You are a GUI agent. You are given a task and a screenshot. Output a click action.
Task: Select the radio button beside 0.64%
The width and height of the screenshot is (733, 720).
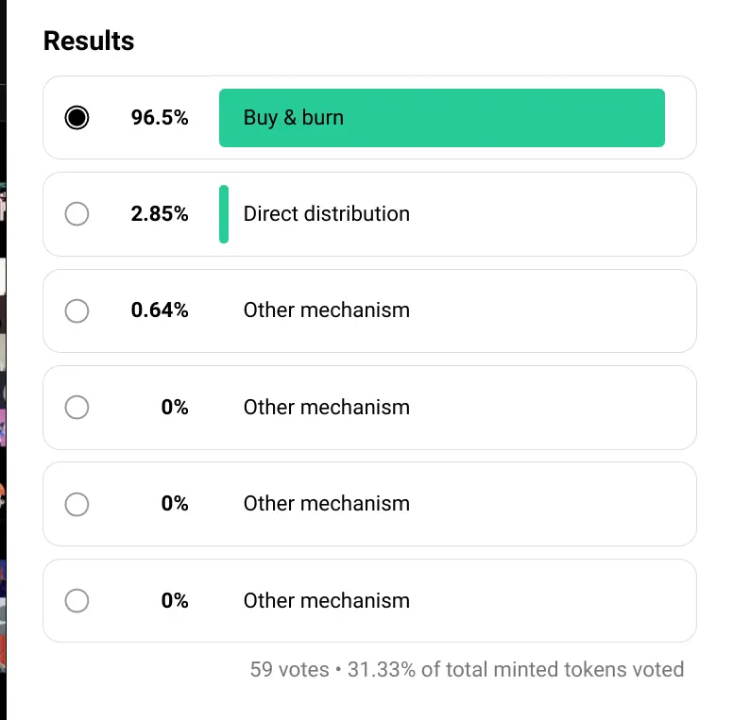coord(77,310)
